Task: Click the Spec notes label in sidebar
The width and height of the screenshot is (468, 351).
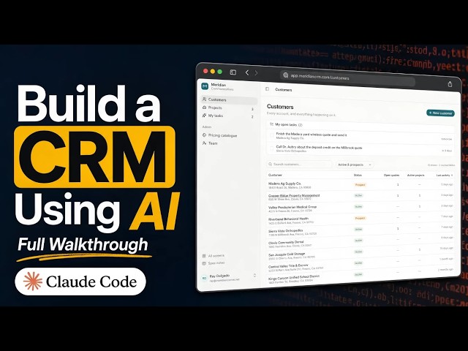Action: (x=216, y=263)
